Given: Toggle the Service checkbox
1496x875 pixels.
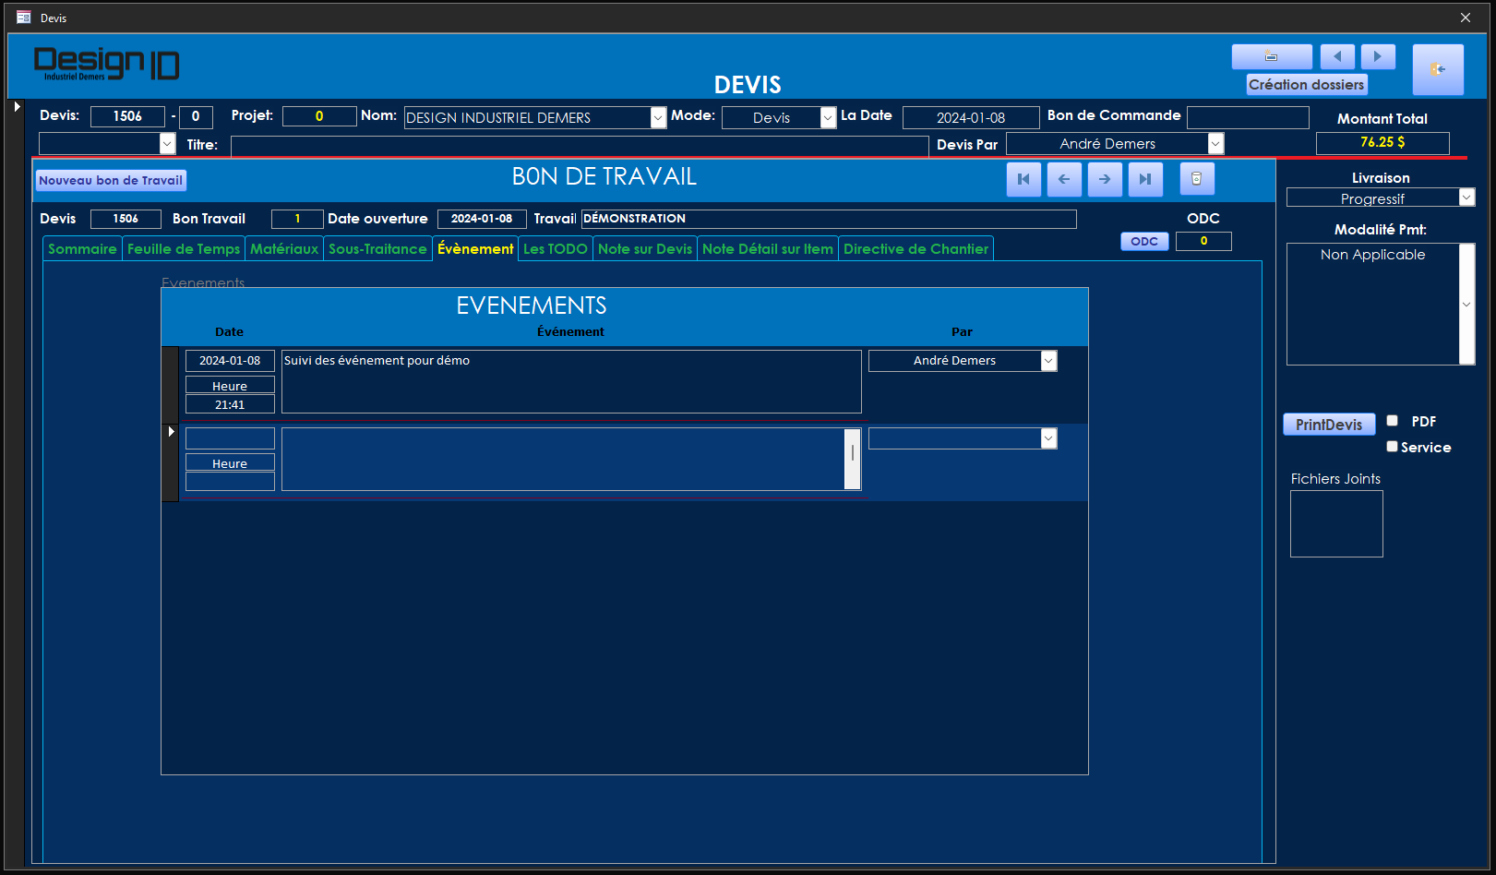Looking at the screenshot, I should click(1392, 447).
